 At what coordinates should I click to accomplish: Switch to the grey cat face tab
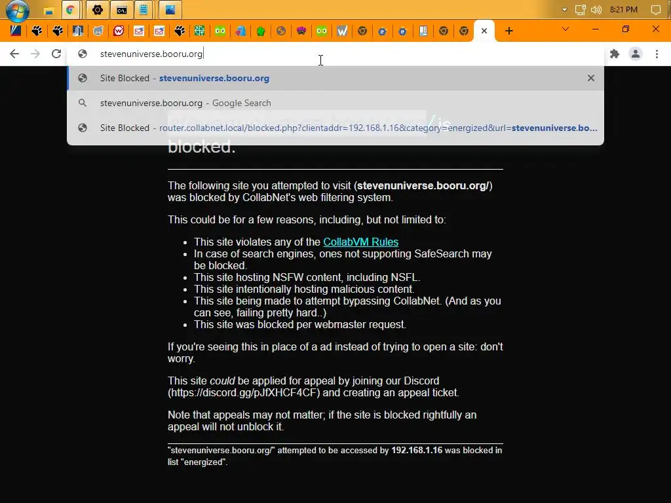(x=98, y=31)
